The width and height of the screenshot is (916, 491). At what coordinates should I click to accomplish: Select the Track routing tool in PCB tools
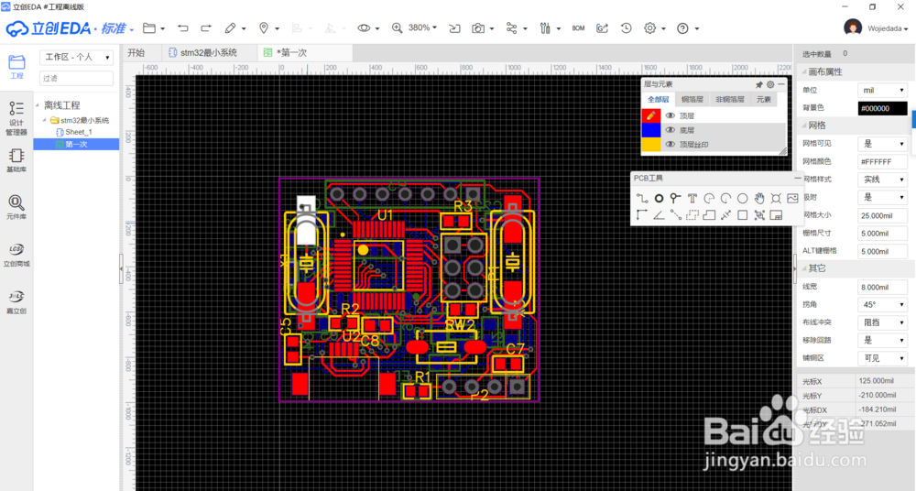[x=642, y=198]
